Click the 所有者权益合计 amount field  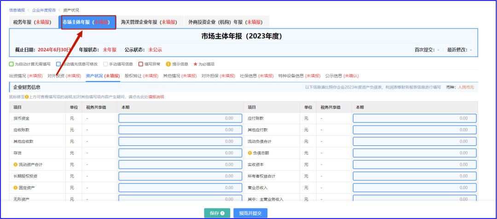pyautogui.click(x=415, y=176)
